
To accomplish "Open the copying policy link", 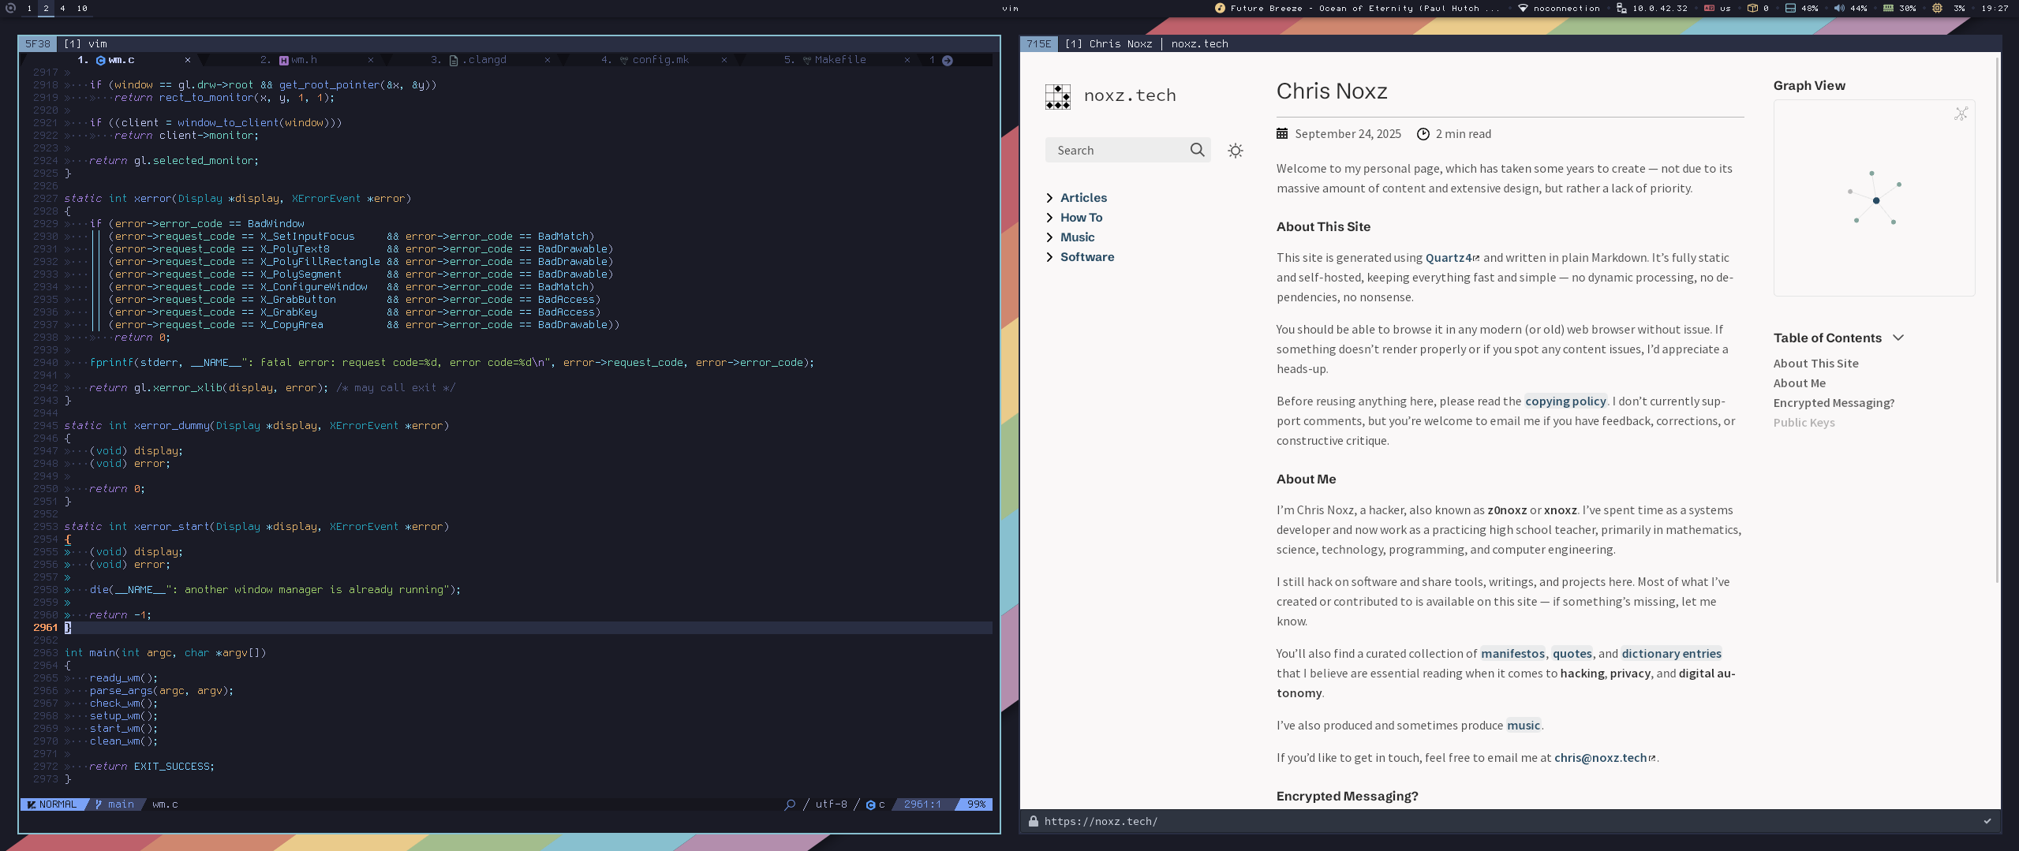I will [x=1565, y=401].
